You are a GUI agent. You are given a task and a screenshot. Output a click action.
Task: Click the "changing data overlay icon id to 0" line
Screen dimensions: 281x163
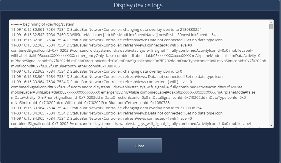tap(97, 71)
